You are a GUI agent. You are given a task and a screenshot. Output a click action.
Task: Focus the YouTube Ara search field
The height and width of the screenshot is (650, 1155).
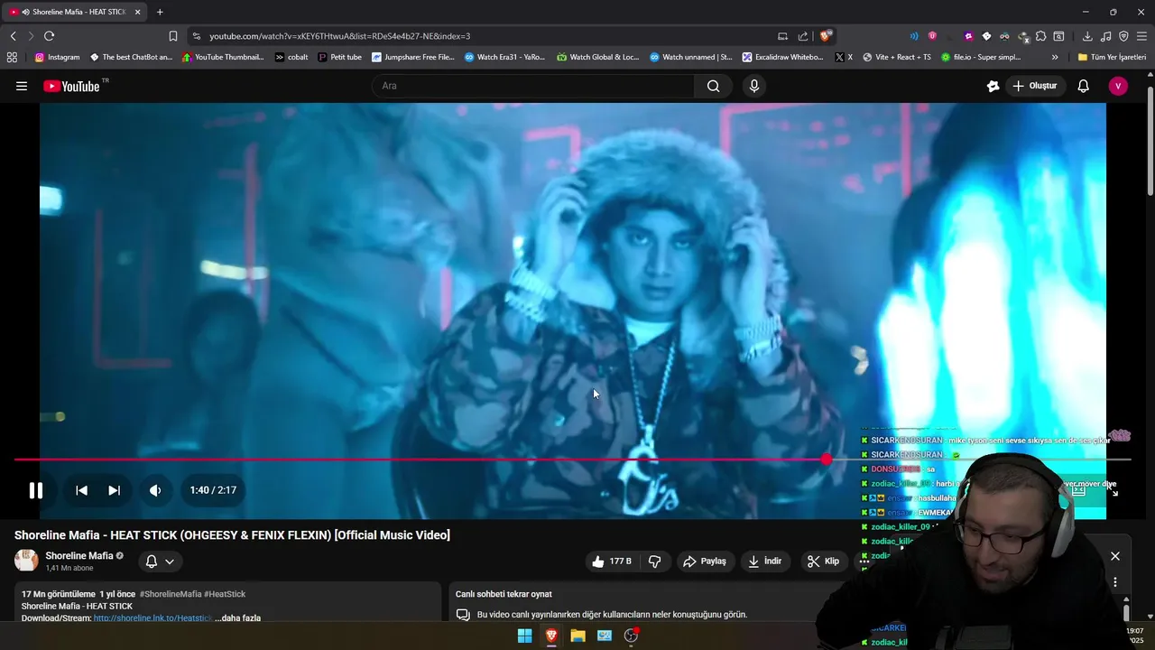(532, 86)
